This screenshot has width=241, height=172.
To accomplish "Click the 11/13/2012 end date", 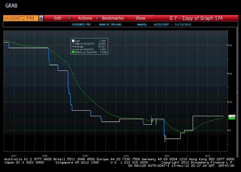I will click(183, 24).
